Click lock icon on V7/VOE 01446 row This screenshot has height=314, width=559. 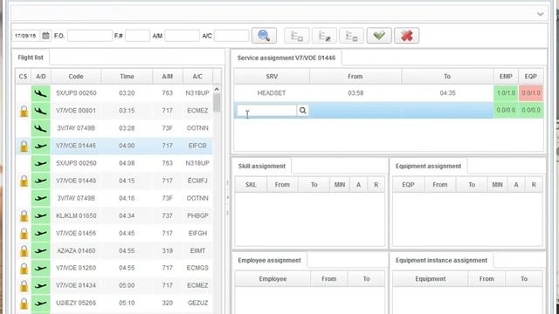click(24, 146)
